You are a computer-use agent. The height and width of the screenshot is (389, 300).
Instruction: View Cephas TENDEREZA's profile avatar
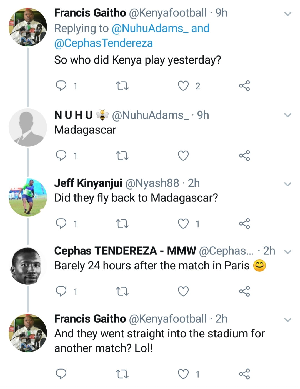(x=28, y=266)
